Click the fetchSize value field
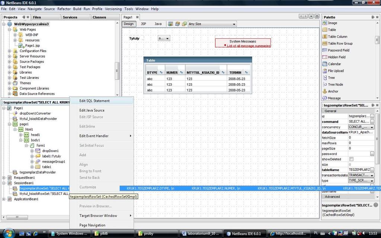The width and height of the screenshot is (381, 238). [361, 138]
